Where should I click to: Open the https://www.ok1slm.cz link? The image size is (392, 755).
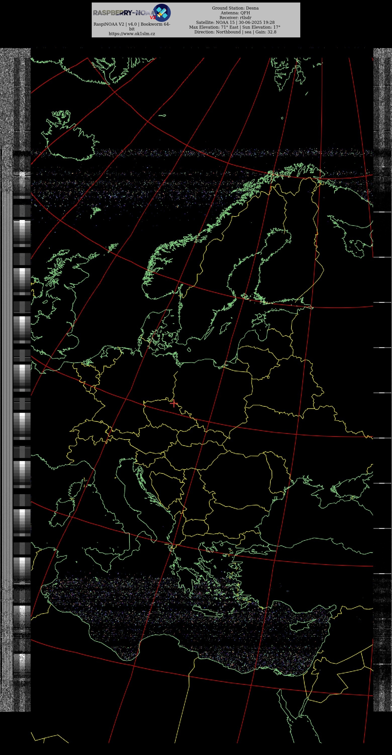[x=132, y=34]
